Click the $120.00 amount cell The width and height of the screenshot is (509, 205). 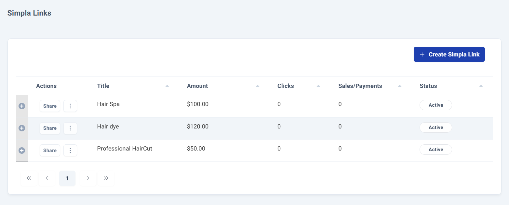[x=198, y=127]
